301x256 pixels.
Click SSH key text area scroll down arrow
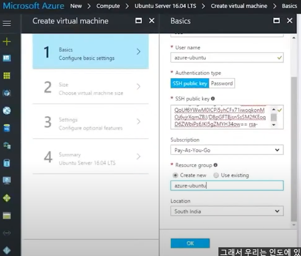[274, 125]
